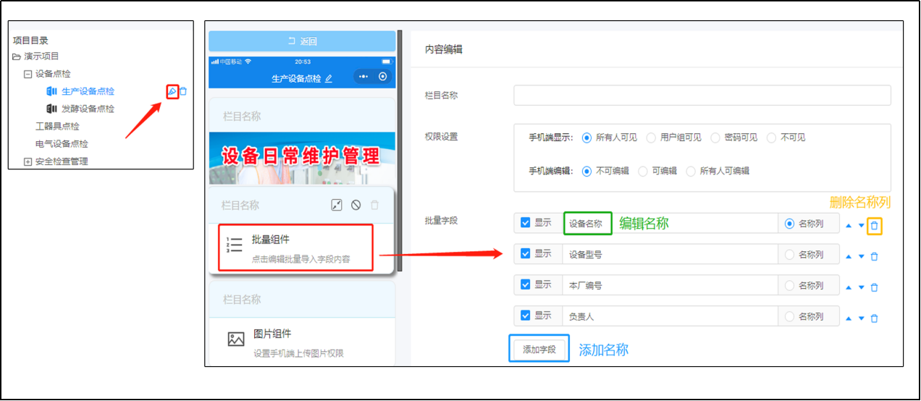921x401 pixels.
Task: Select 发酵设备点检 in the project tree
Action: click(x=87, y=109)
